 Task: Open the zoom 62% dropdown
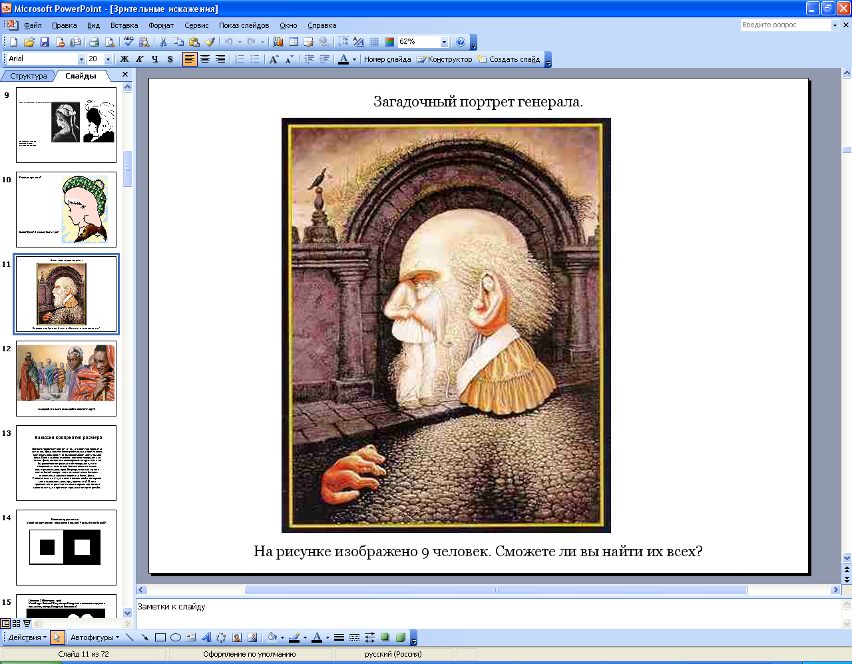click(x=444, y=42)
